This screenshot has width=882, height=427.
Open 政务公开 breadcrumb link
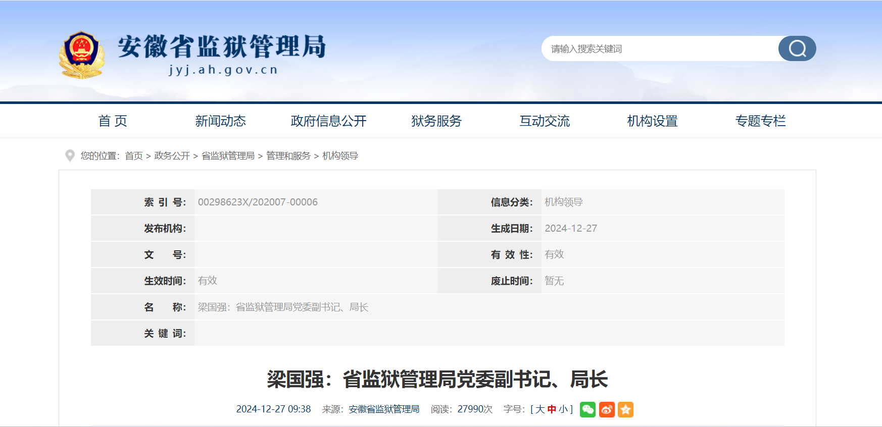tap(172, 156)
